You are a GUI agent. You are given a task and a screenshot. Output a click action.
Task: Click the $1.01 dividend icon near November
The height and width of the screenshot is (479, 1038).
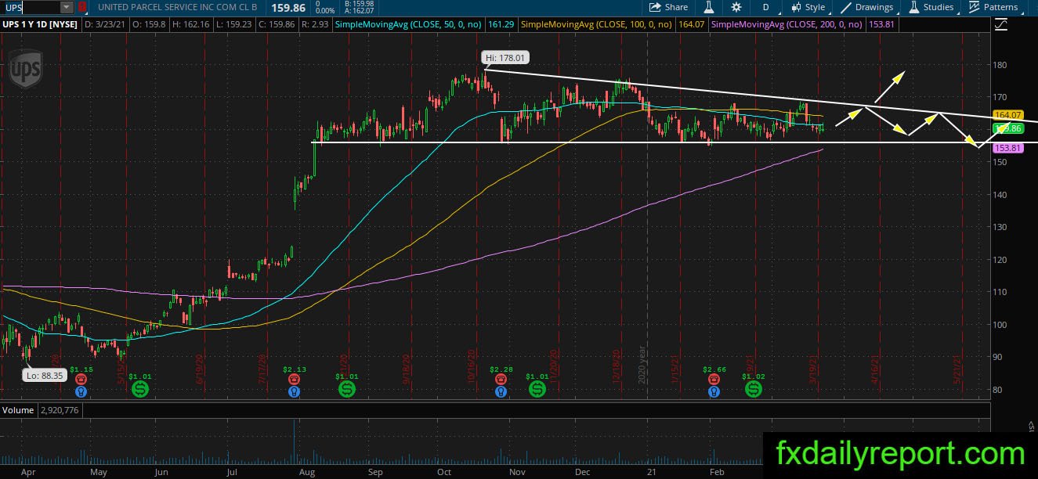coord(537,388)
